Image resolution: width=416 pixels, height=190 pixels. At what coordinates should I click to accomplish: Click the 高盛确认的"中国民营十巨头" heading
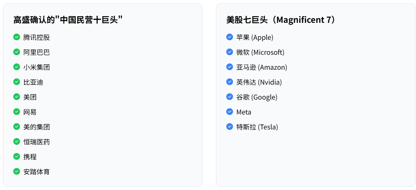[68, 20]
